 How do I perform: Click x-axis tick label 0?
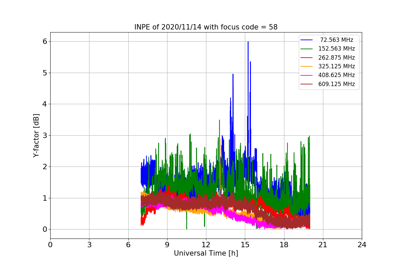click(50, 245)
